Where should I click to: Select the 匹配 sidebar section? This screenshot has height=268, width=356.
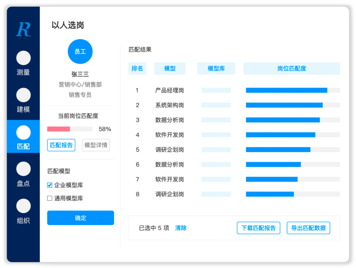(23, 137)
